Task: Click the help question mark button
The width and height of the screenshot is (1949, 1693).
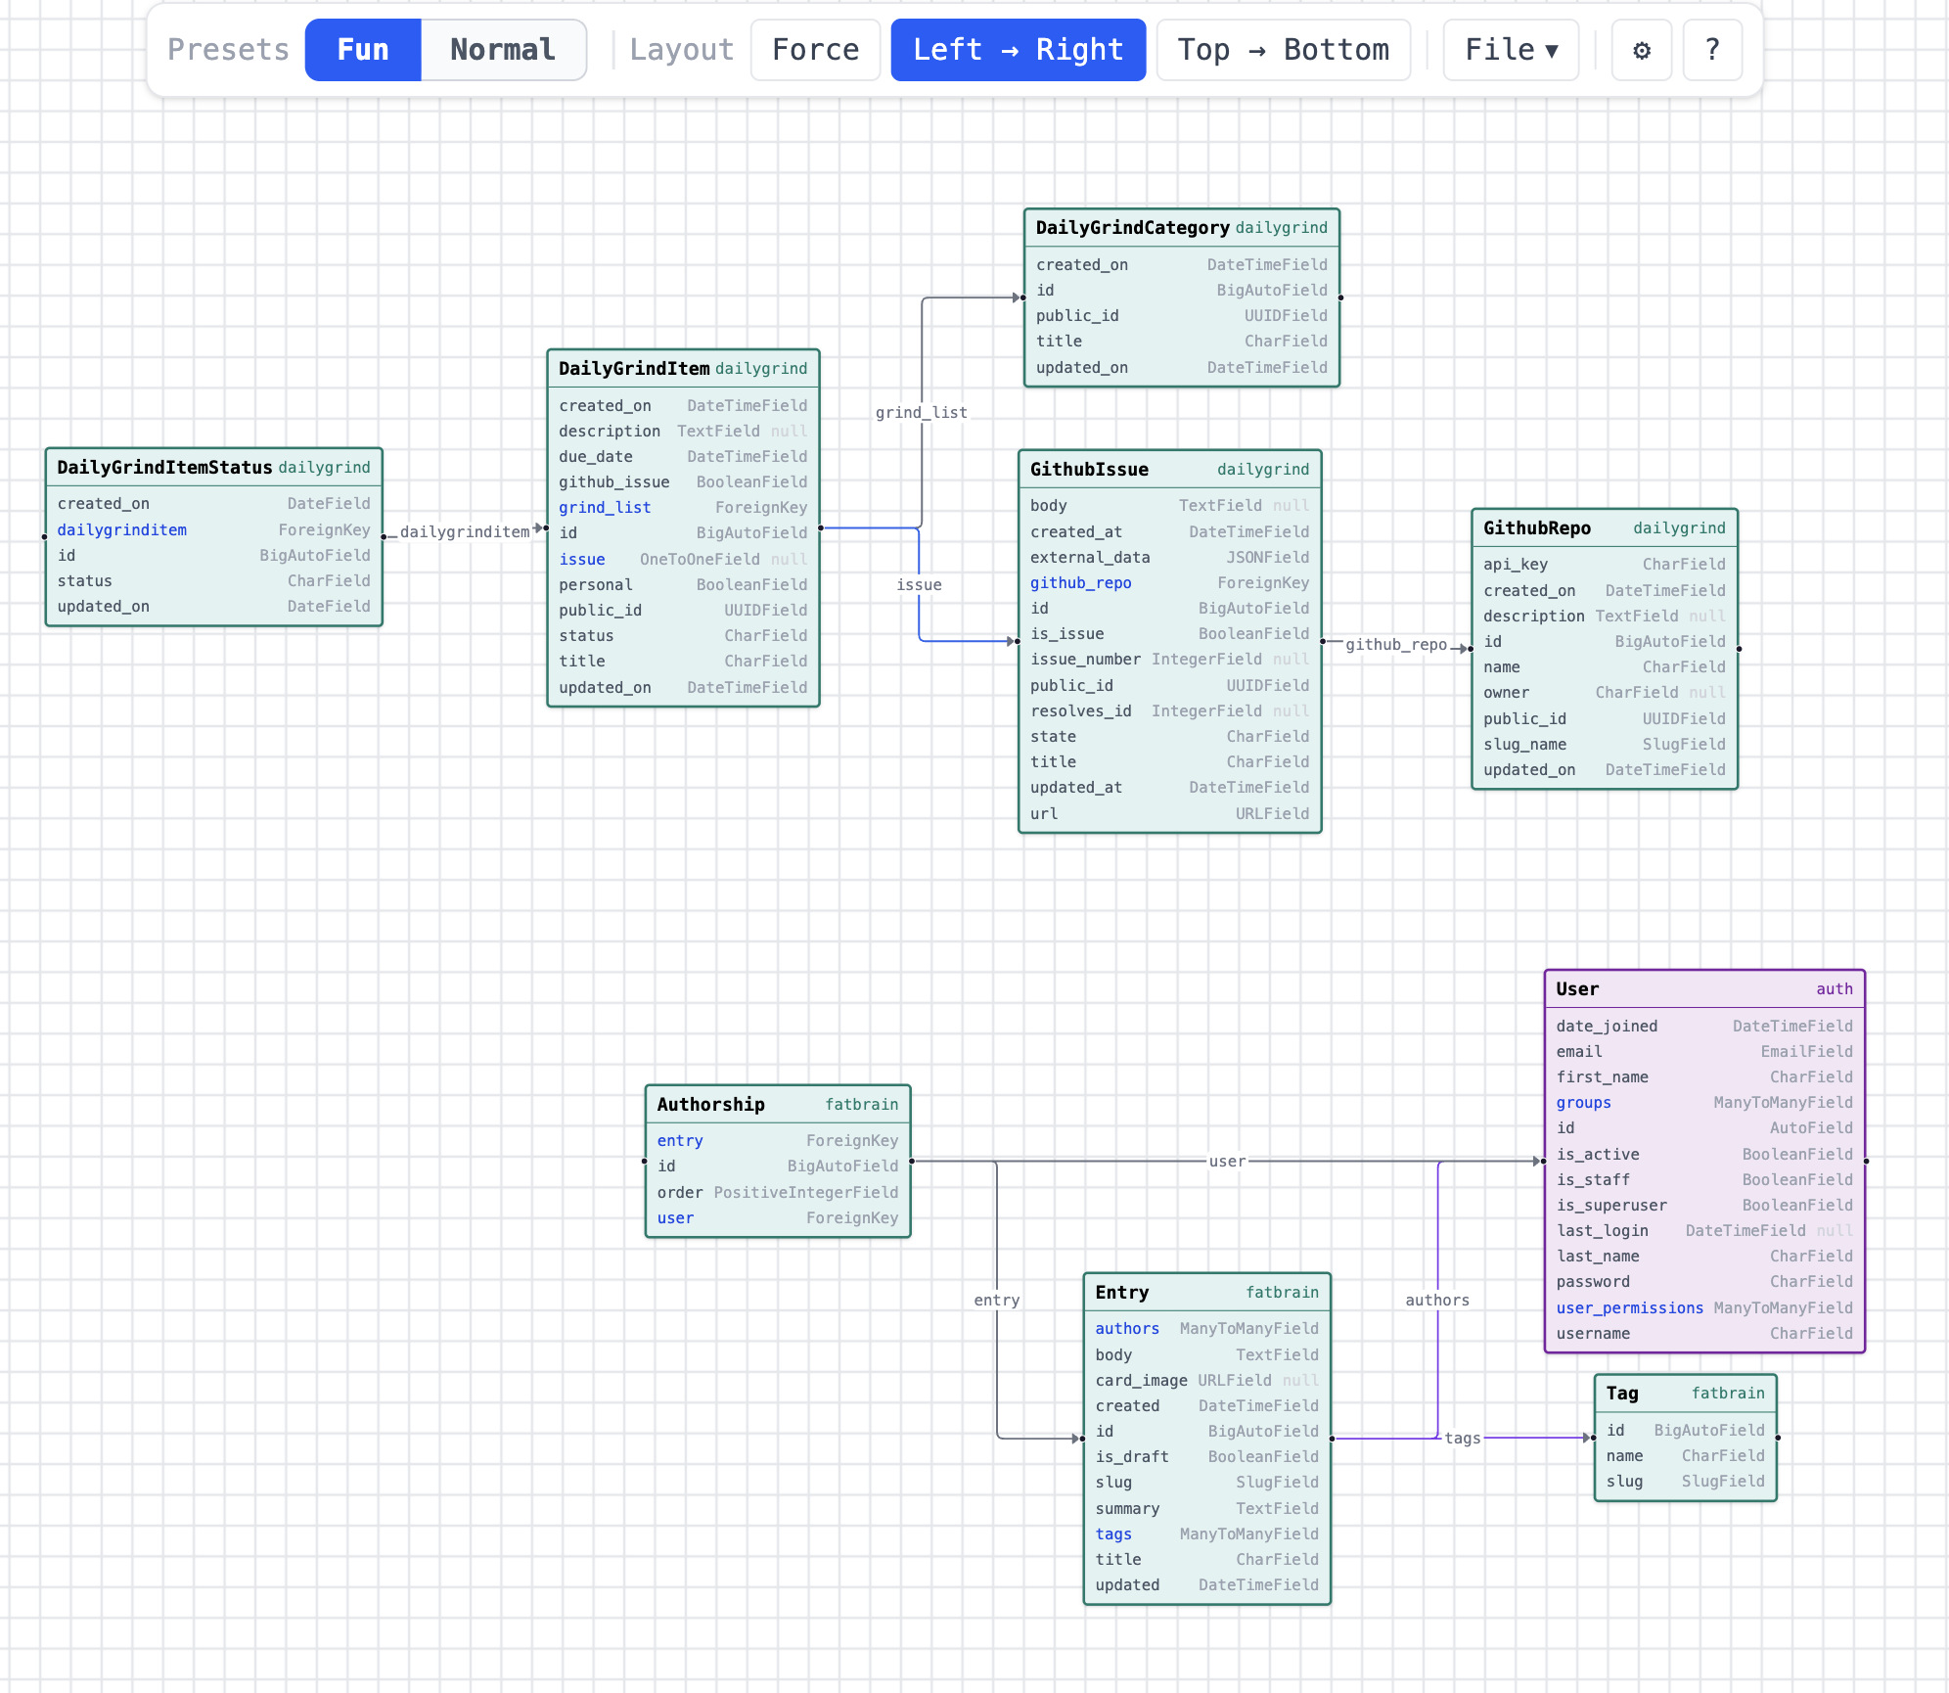Action: (x=1711, y=50)
